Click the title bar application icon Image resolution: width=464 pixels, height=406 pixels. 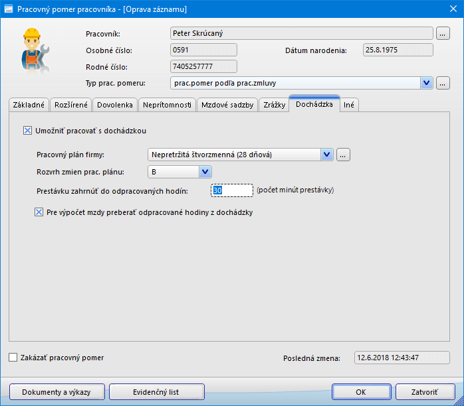(8, 9)
